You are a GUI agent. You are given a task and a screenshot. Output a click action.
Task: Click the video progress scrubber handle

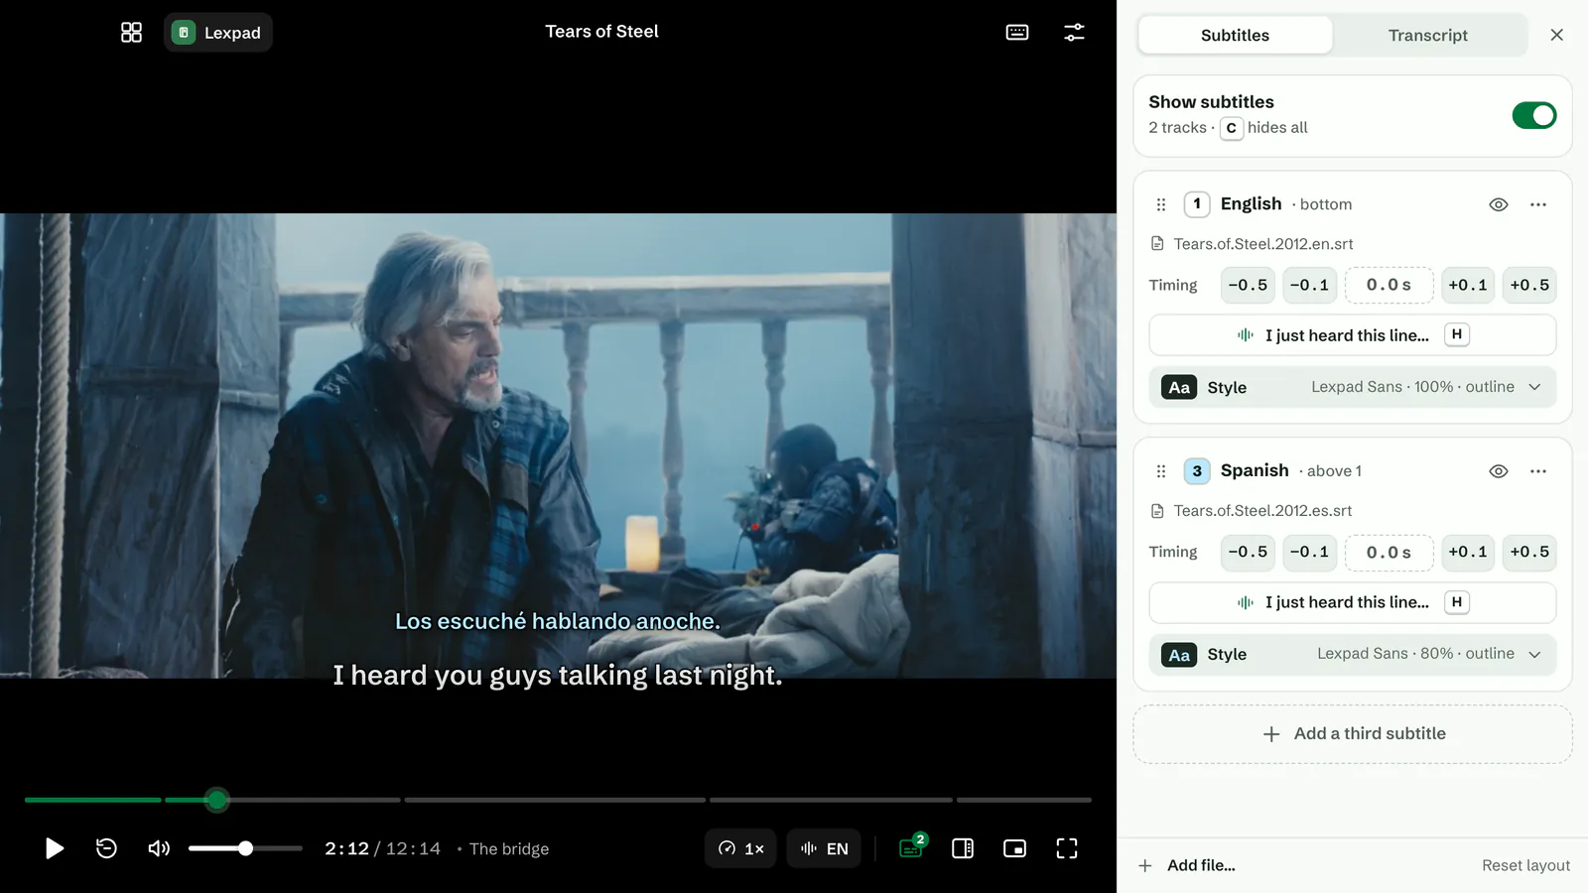click(x=217, y=800)
